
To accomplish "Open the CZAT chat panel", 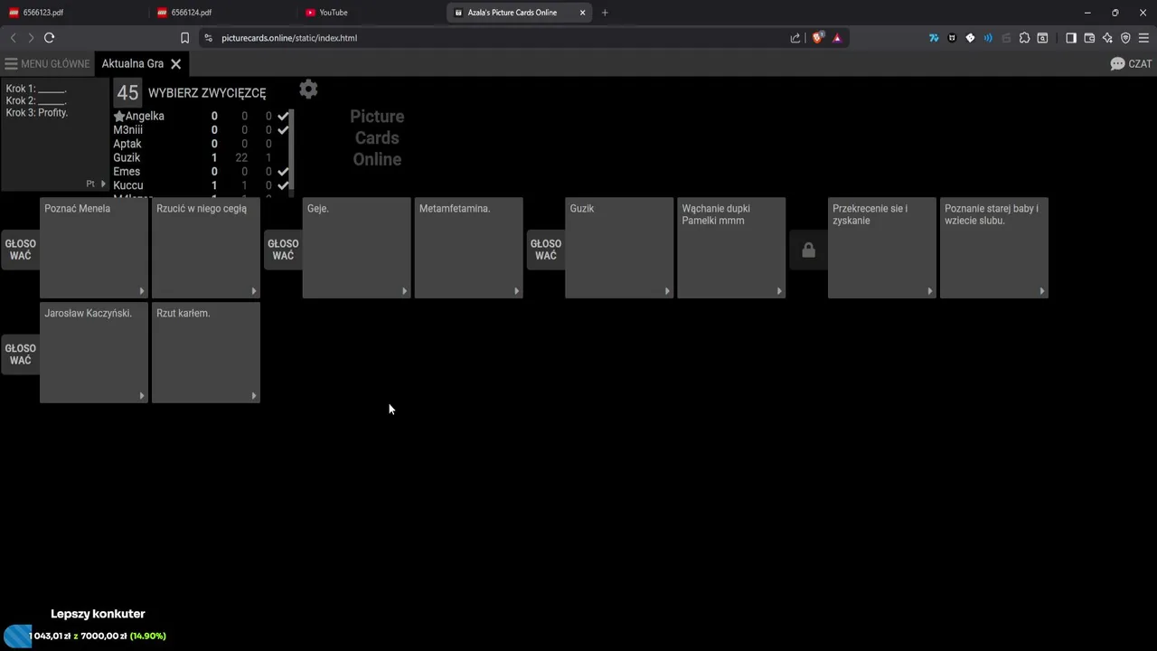I will [x=1131, y=64].
